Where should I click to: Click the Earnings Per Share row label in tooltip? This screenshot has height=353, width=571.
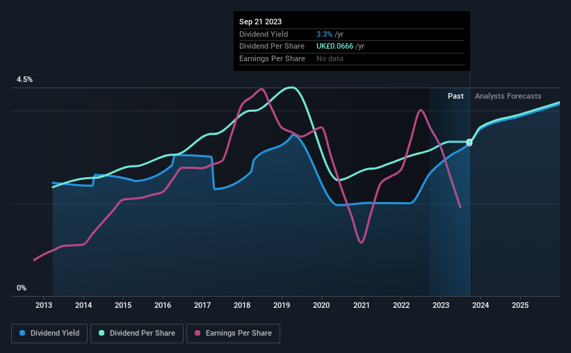[272, 58]
